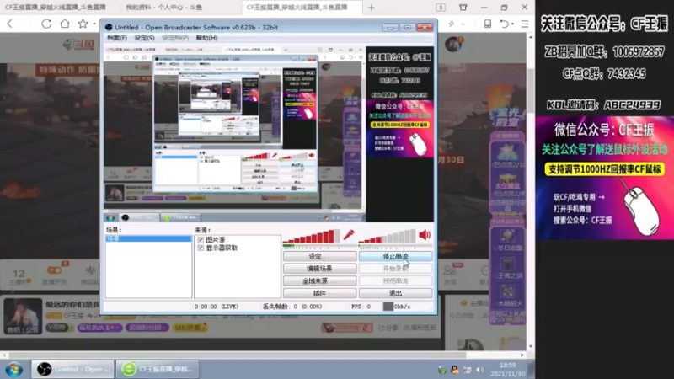Open the 设定(S) menu
This screenshot has height=379, width=674.
point(144,38)
